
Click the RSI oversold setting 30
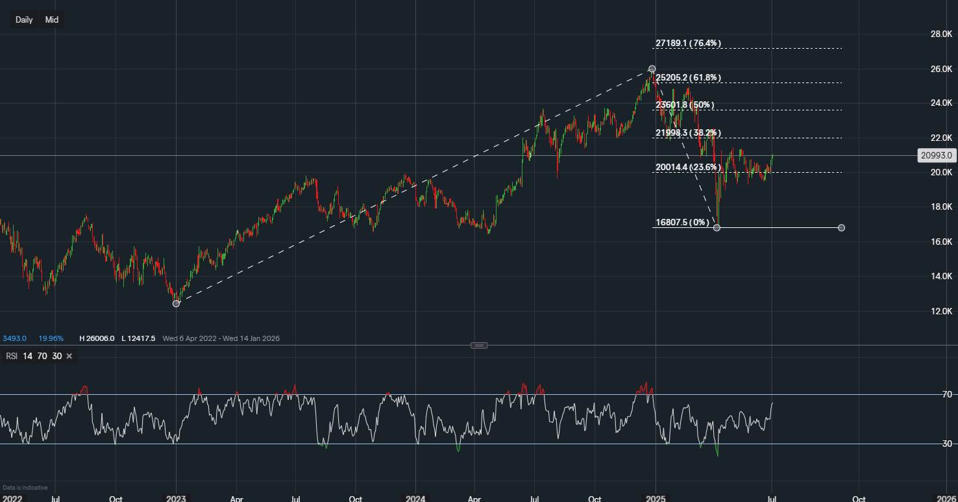click(56, 356)
